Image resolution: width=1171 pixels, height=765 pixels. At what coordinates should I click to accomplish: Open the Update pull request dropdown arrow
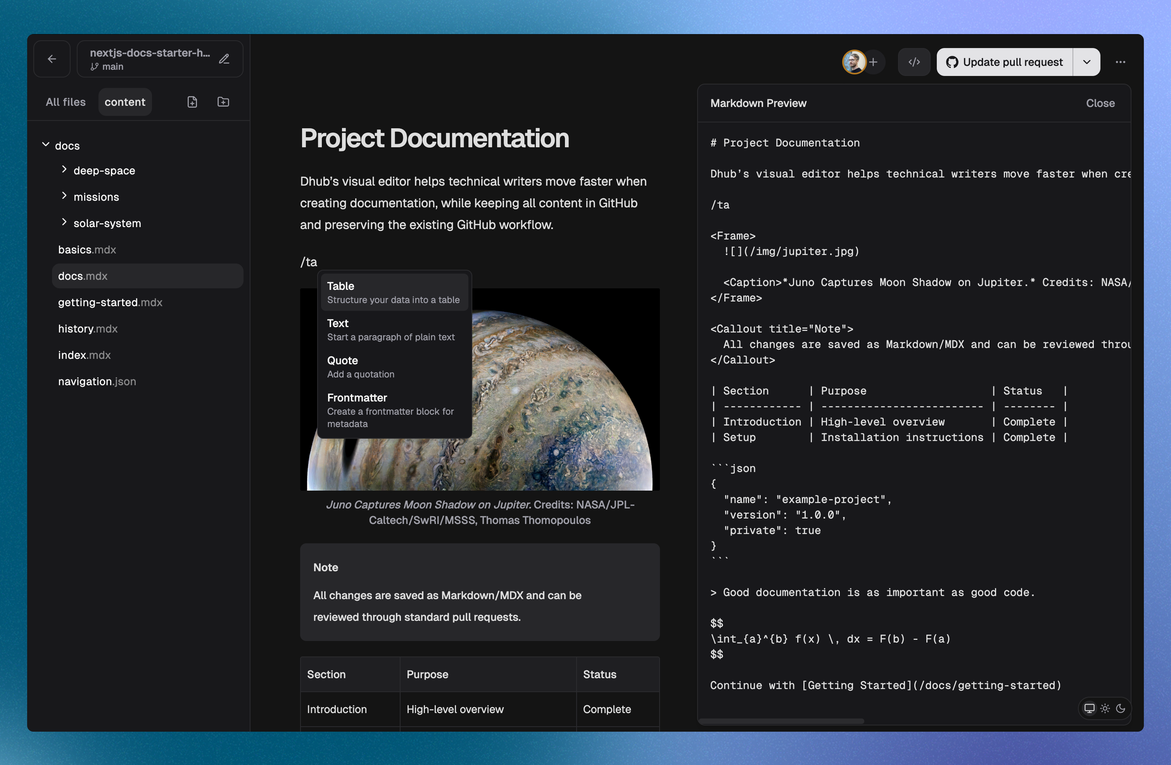[x=1086, y=62]
